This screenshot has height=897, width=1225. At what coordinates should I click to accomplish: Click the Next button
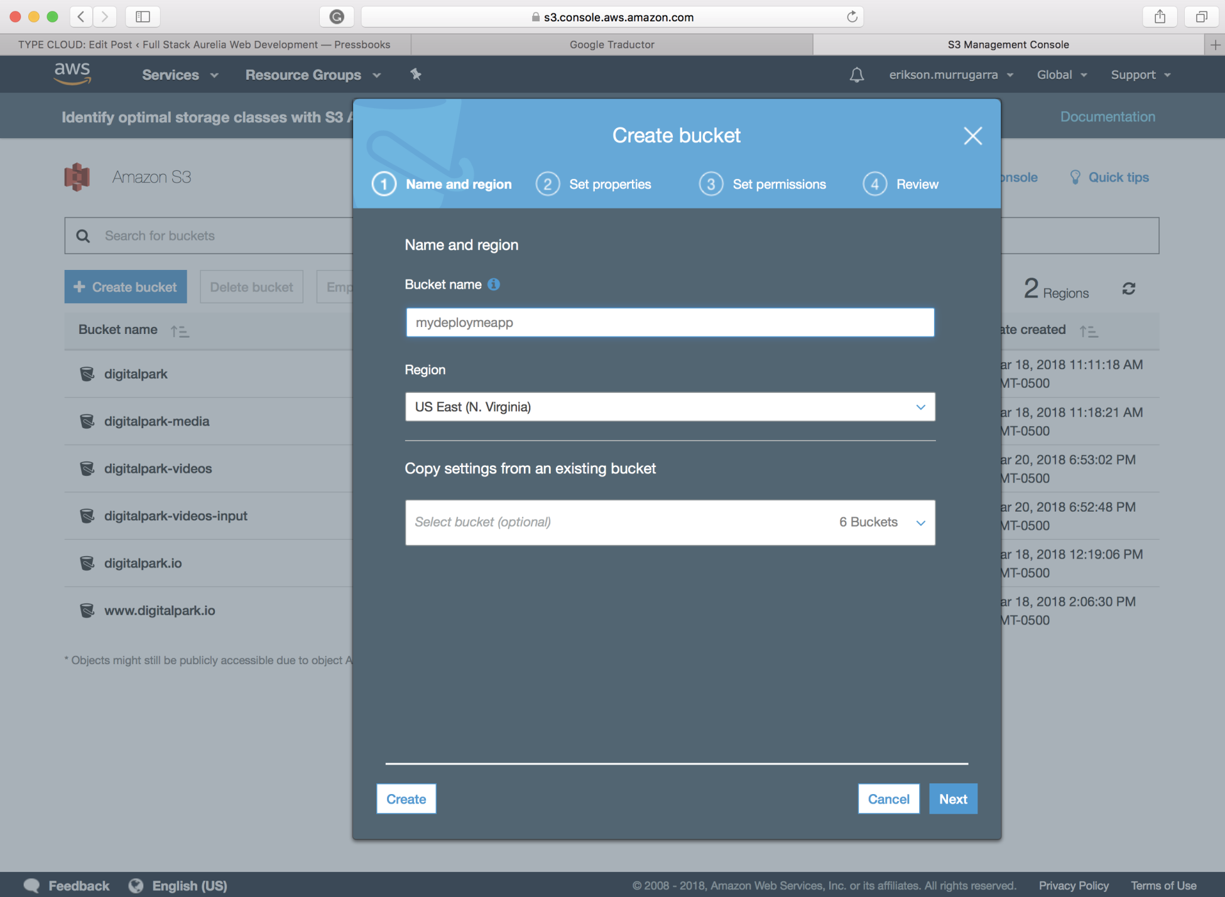pyautogui.click(x=953, y=799)
